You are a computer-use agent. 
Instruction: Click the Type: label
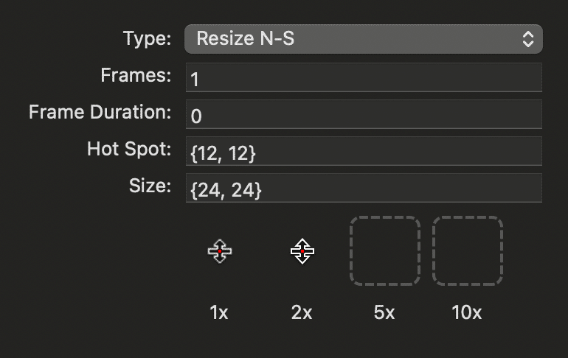(147, 38)
